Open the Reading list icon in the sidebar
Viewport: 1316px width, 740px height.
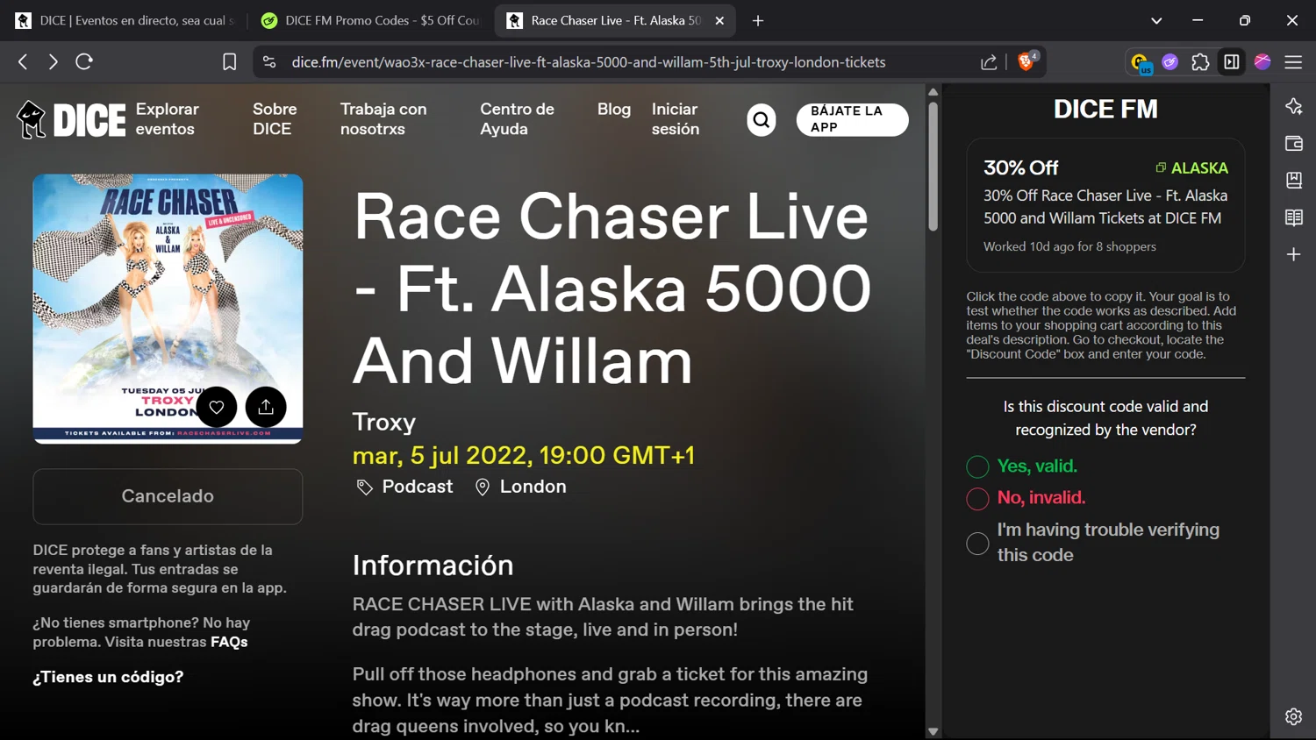pos(1293,217)
